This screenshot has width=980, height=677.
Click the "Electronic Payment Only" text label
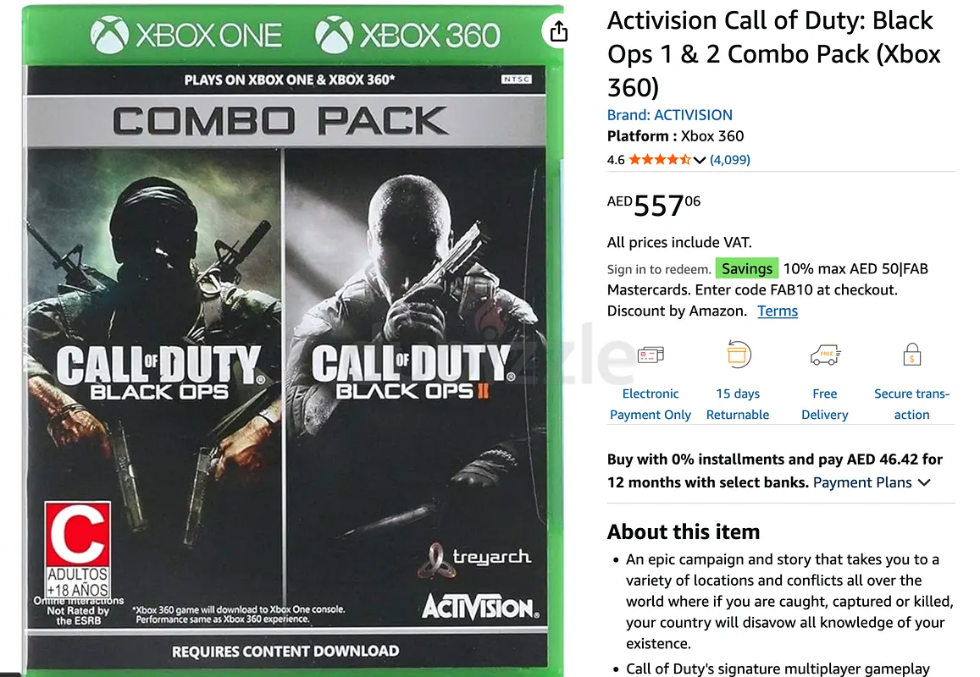(651, 405)
